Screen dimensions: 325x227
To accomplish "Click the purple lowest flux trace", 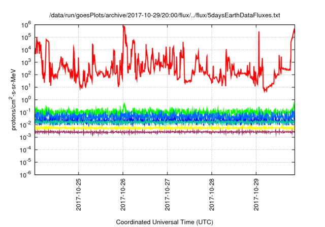I will pos(165,132).
